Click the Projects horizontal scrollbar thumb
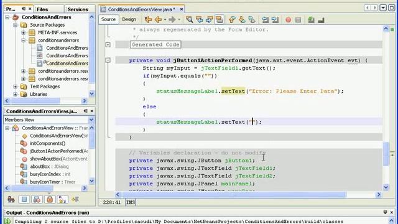This screenshot has height=224, width=398. pyautogui.click(x=35, y=101)
